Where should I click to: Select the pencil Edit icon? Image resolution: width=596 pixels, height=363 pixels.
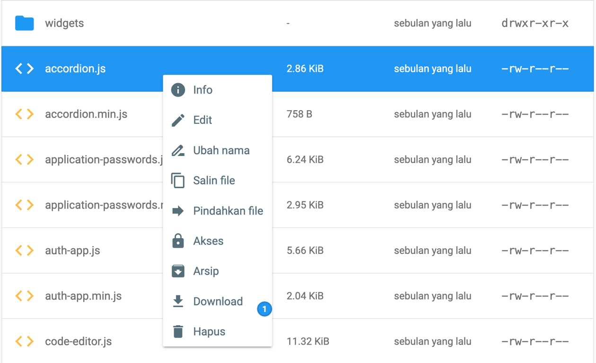click(178, 120)
